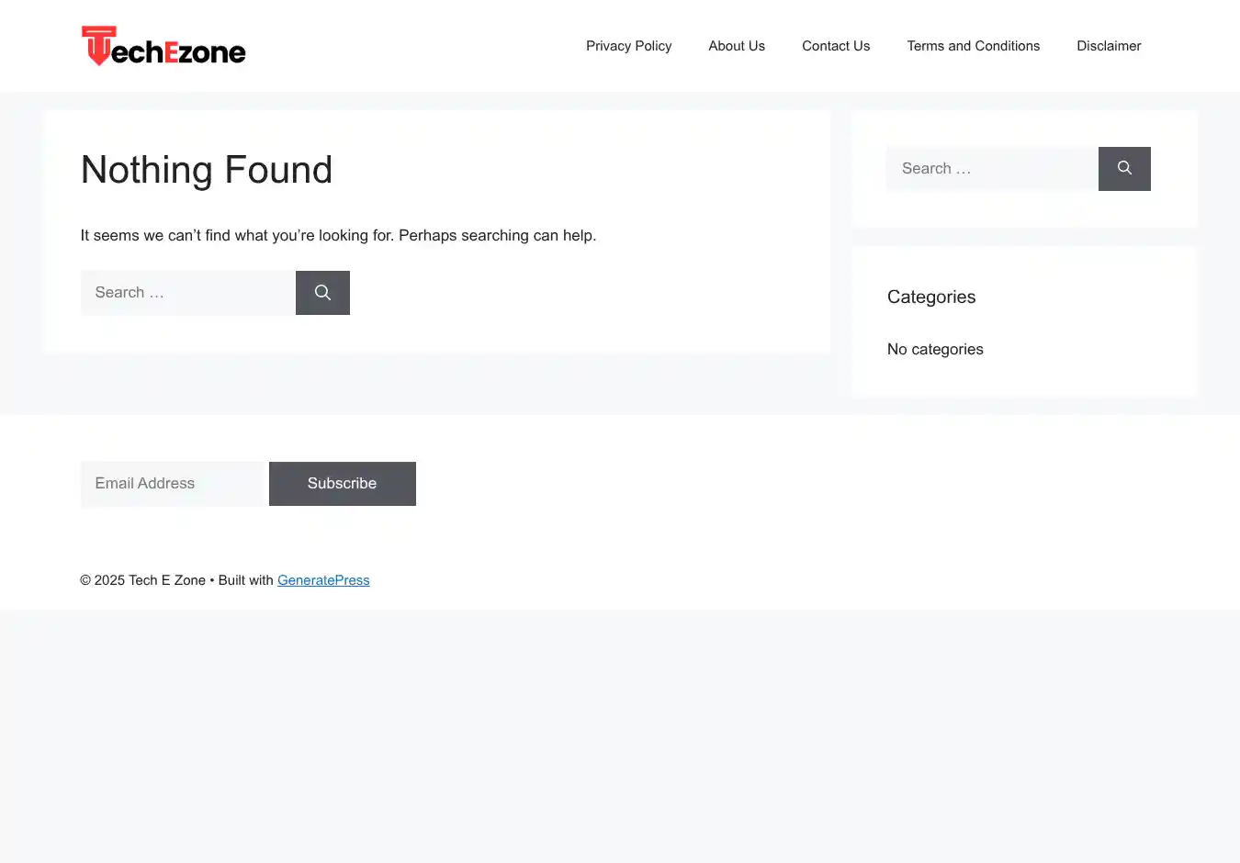Screen dimensions: 1240x863
Task: Click into the Email Address field
Action: point(175,484)
